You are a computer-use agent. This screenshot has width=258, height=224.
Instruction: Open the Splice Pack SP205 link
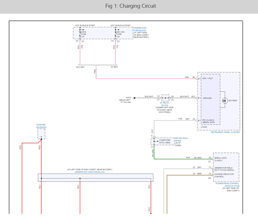(x=181, y=139)
